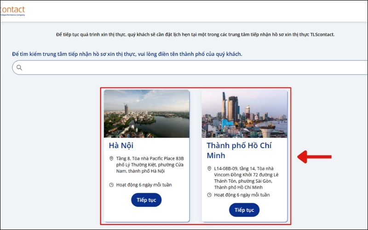The width and height of the screenshot is (368, 230).
Task: Click the search prompt heading text
Action: pos(127,54)
